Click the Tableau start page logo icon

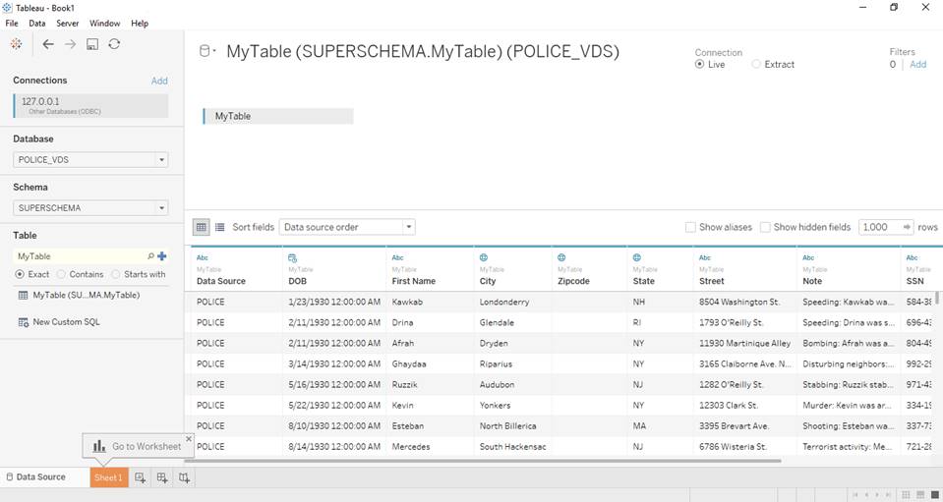coord(17,44)
